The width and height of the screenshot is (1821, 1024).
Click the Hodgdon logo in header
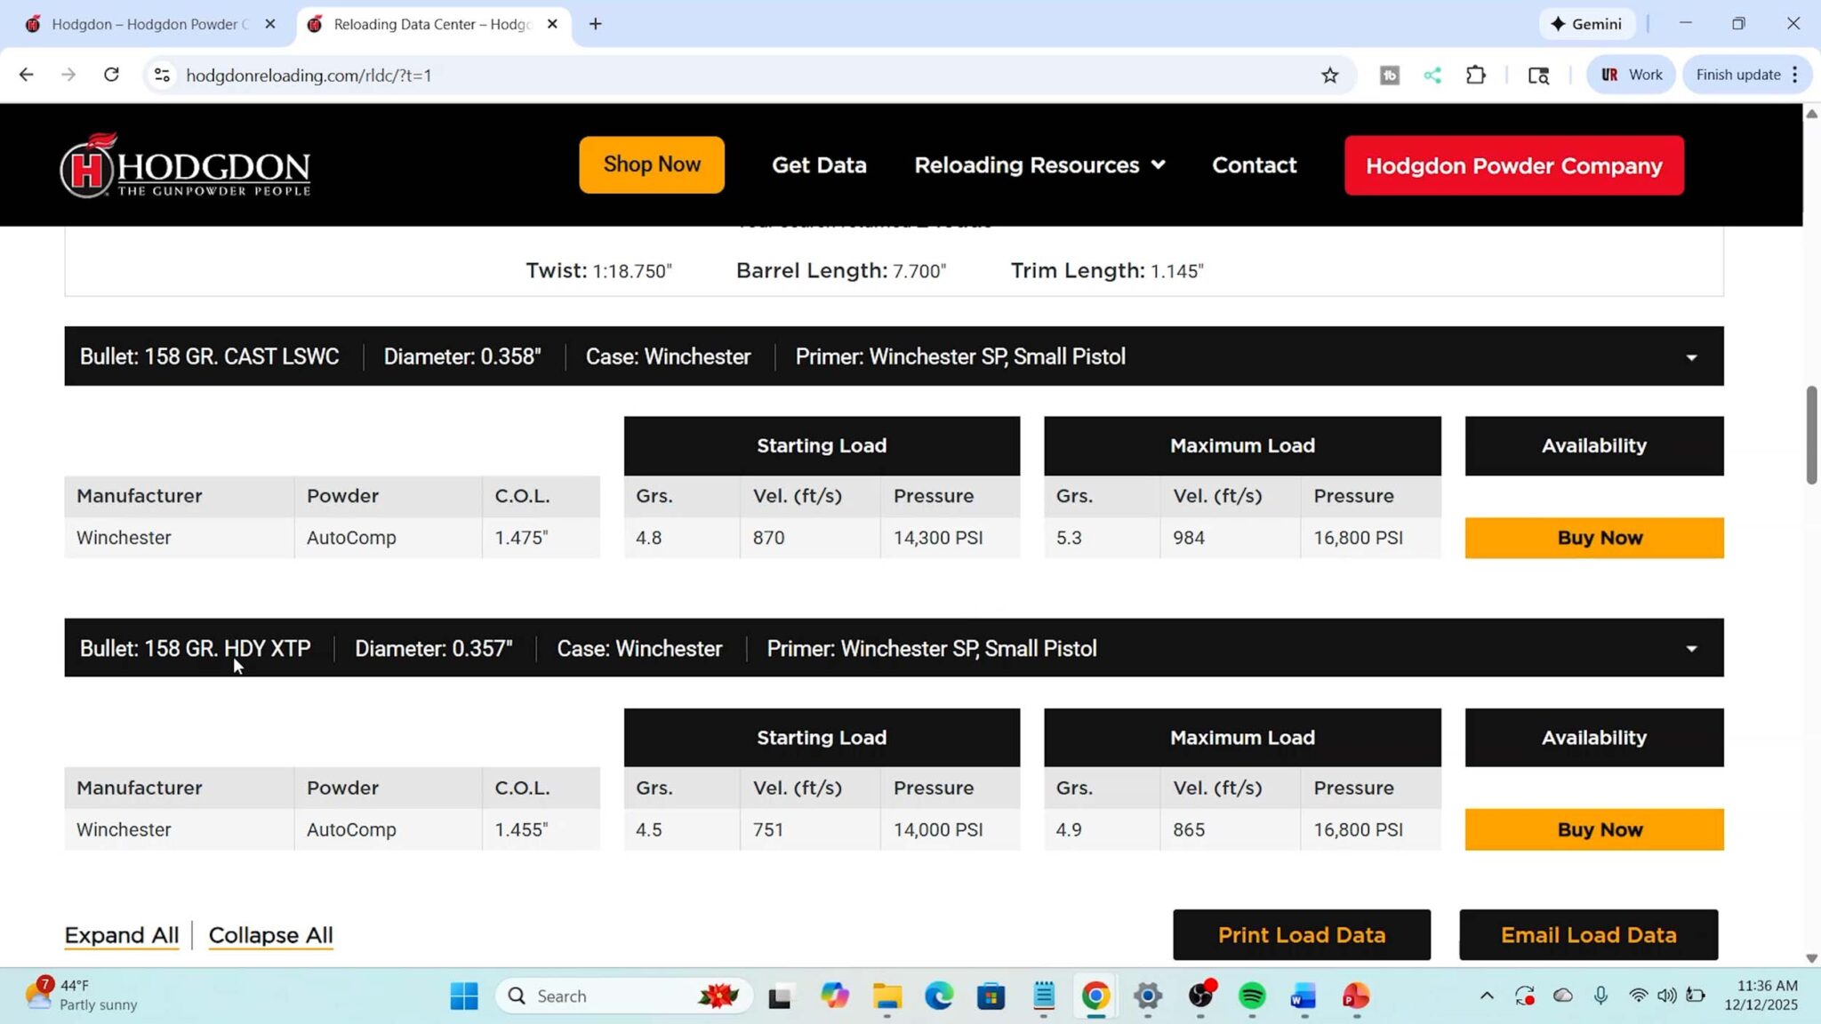pyautogui.click(x=185, y=165)
